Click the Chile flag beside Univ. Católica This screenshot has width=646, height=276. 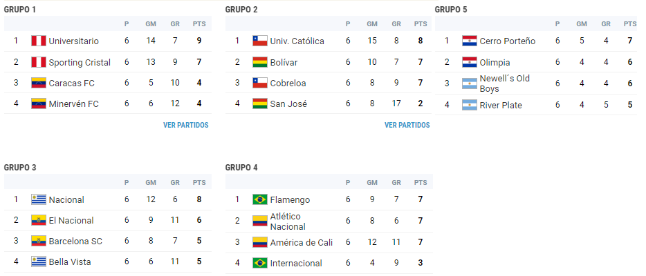pos(260,41)
